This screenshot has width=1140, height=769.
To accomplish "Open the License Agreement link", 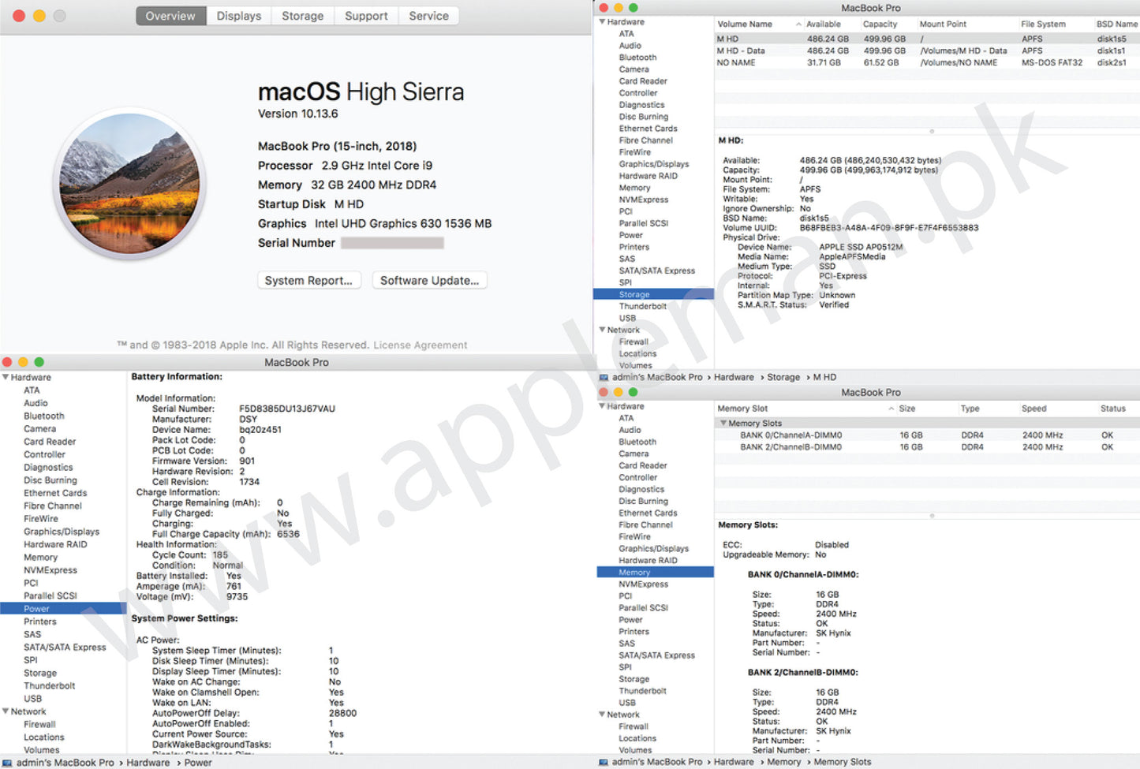I will tap(420, 345).
